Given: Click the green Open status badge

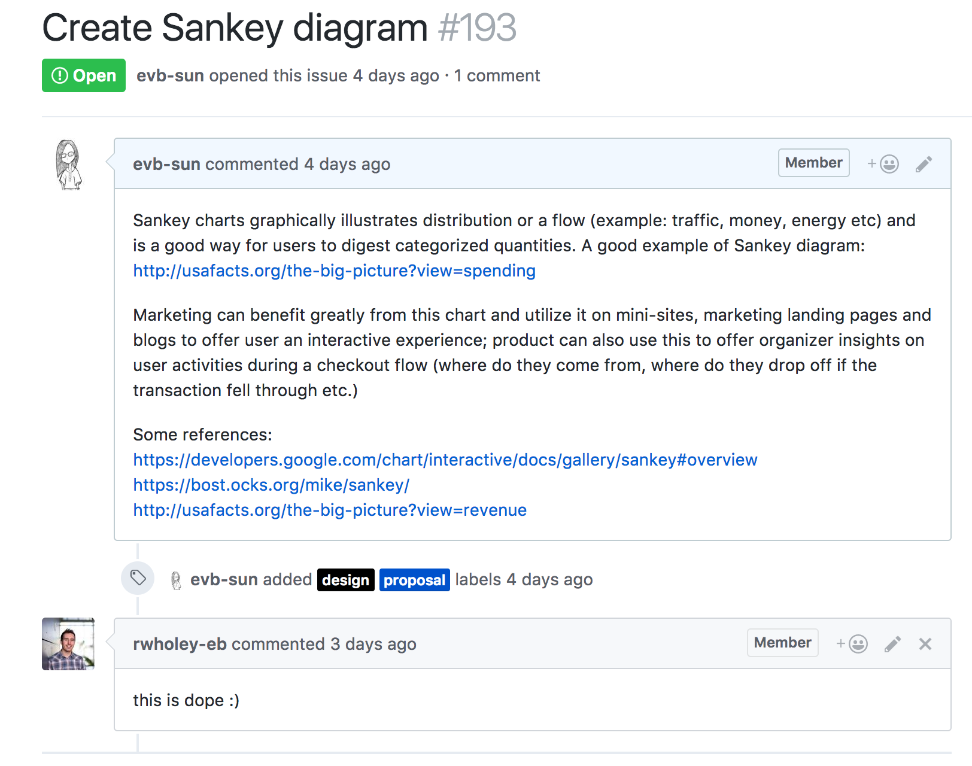Looking at the screenshot, I should (84, 75).
